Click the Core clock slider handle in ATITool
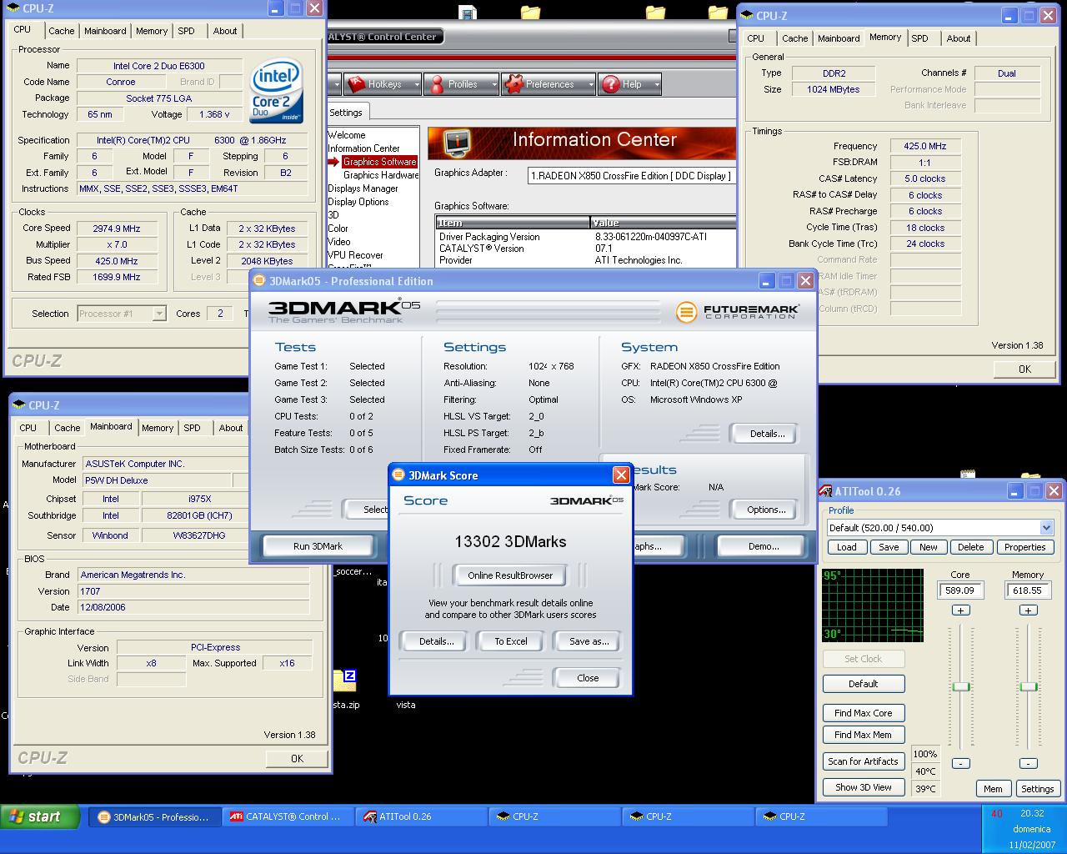Image resolution: width=1067 pixels, height=854 pixels. pyautogui.click(x=961, y=686)
